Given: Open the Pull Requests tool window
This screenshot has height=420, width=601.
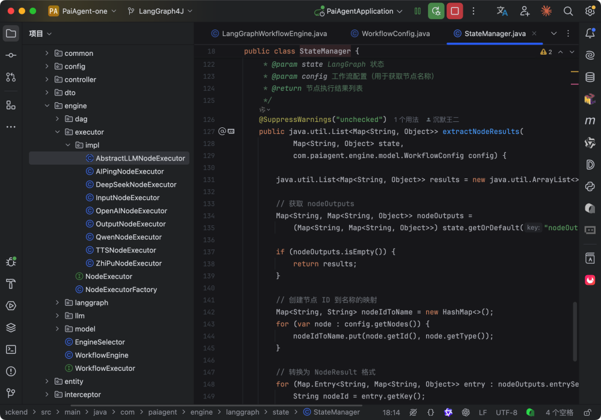Looking at the screenshot, I should click(11, 77).
